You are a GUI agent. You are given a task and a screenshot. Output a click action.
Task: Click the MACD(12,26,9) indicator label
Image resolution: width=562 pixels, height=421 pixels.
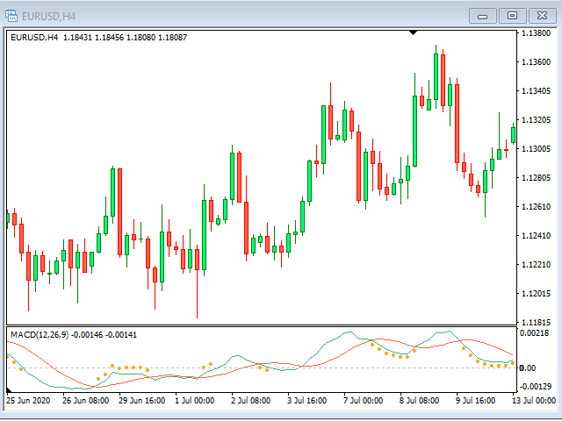tap(74, 335)
